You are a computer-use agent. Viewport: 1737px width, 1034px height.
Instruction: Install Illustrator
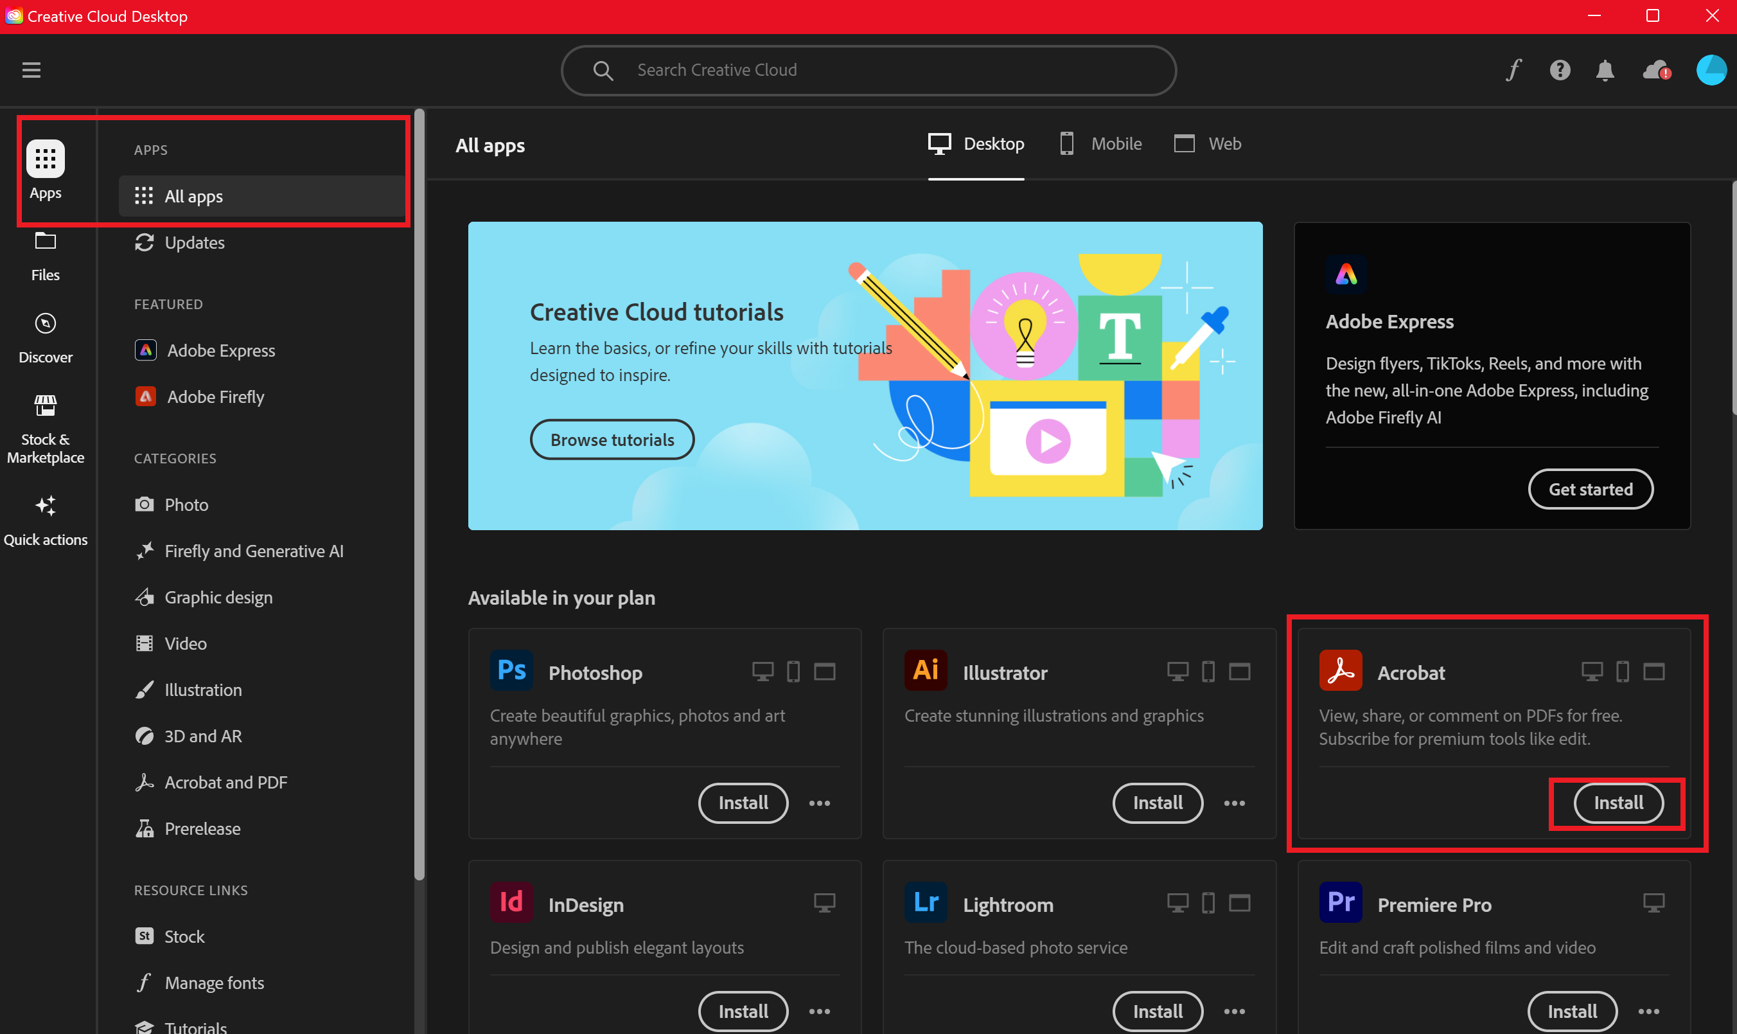1158,803
